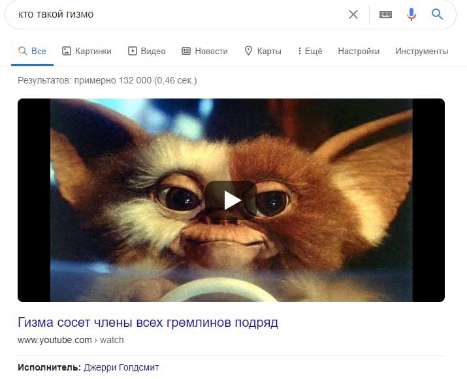Open the 'Гизма...' video title link

tap(148, 322)
